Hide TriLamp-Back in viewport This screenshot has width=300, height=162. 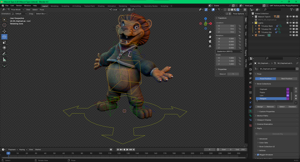290,26
